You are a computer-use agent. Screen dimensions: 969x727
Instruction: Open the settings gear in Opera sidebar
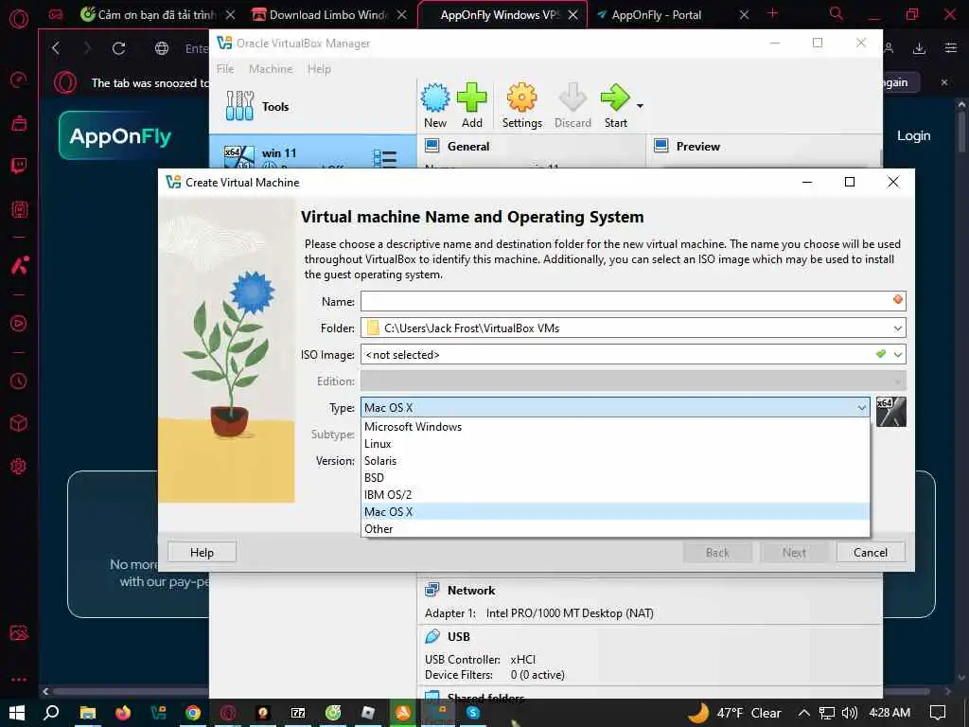pyautogui.click(x=19, y=466)
